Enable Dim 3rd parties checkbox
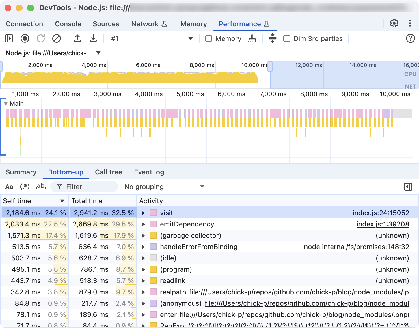The width and height of the screenshot is (419, 328). [x=287, y=38]
